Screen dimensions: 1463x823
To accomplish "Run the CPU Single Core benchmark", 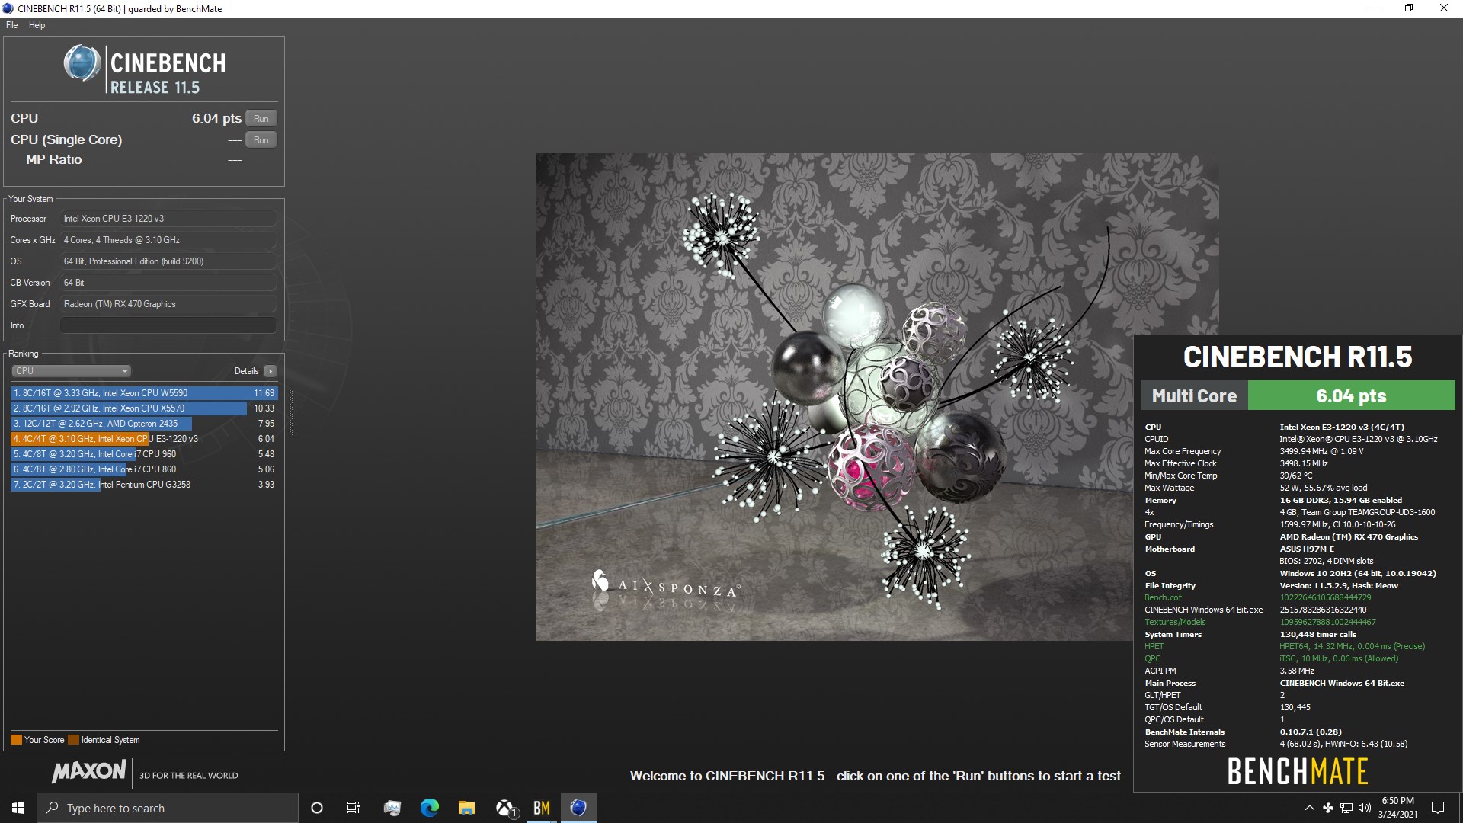I will (x=261, y=140).
